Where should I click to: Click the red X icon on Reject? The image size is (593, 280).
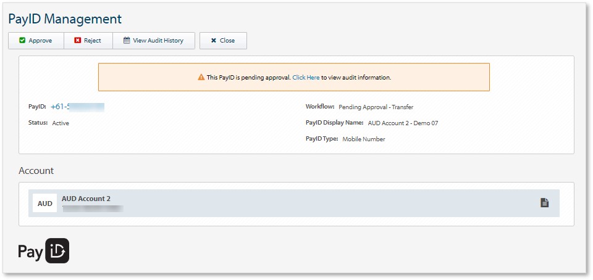click(x=77, y=41)
